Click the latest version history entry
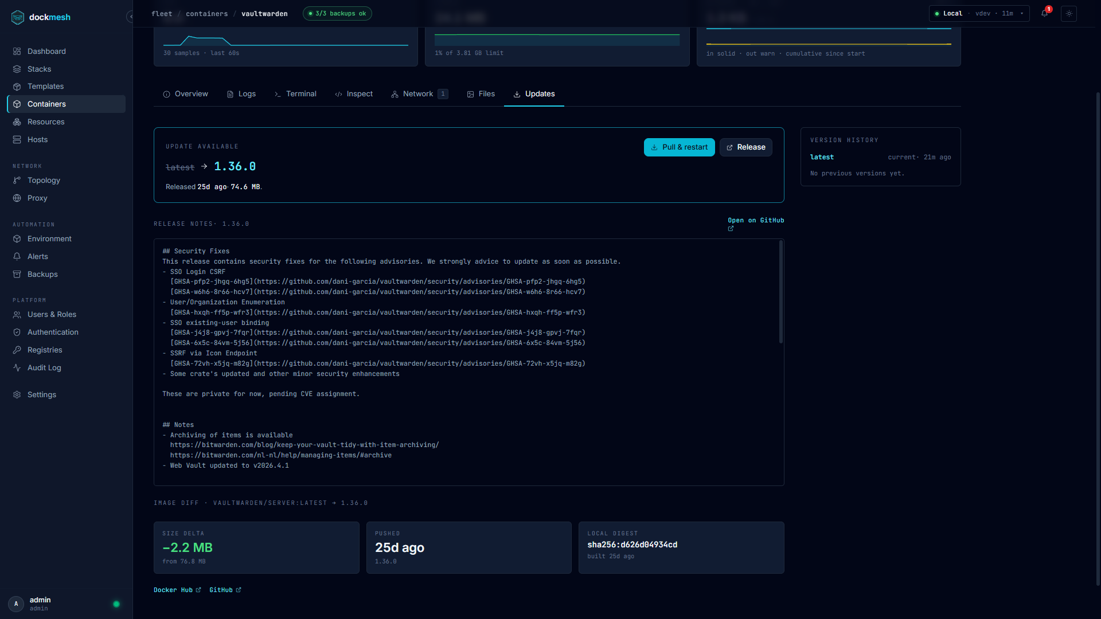 click(880, 157)
